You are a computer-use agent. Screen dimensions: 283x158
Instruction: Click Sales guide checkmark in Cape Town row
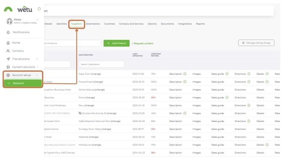pos(227,74)
